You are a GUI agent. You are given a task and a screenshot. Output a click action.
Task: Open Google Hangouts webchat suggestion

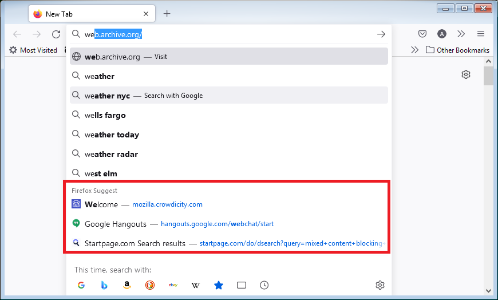tap(228, 224)
